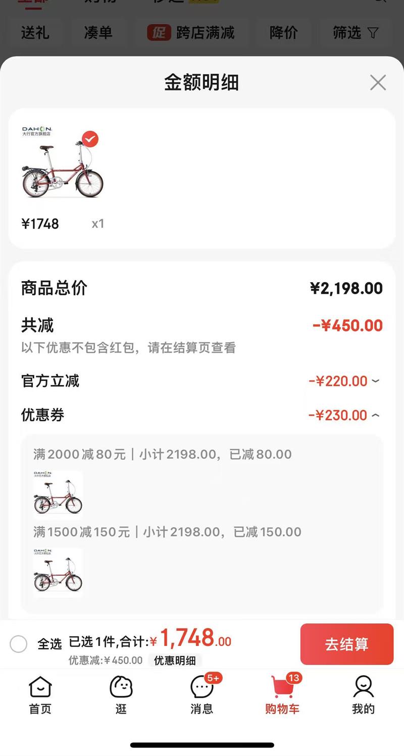Select the 降价 price-drop tab
404x756 pixels.
coord(283,33)
